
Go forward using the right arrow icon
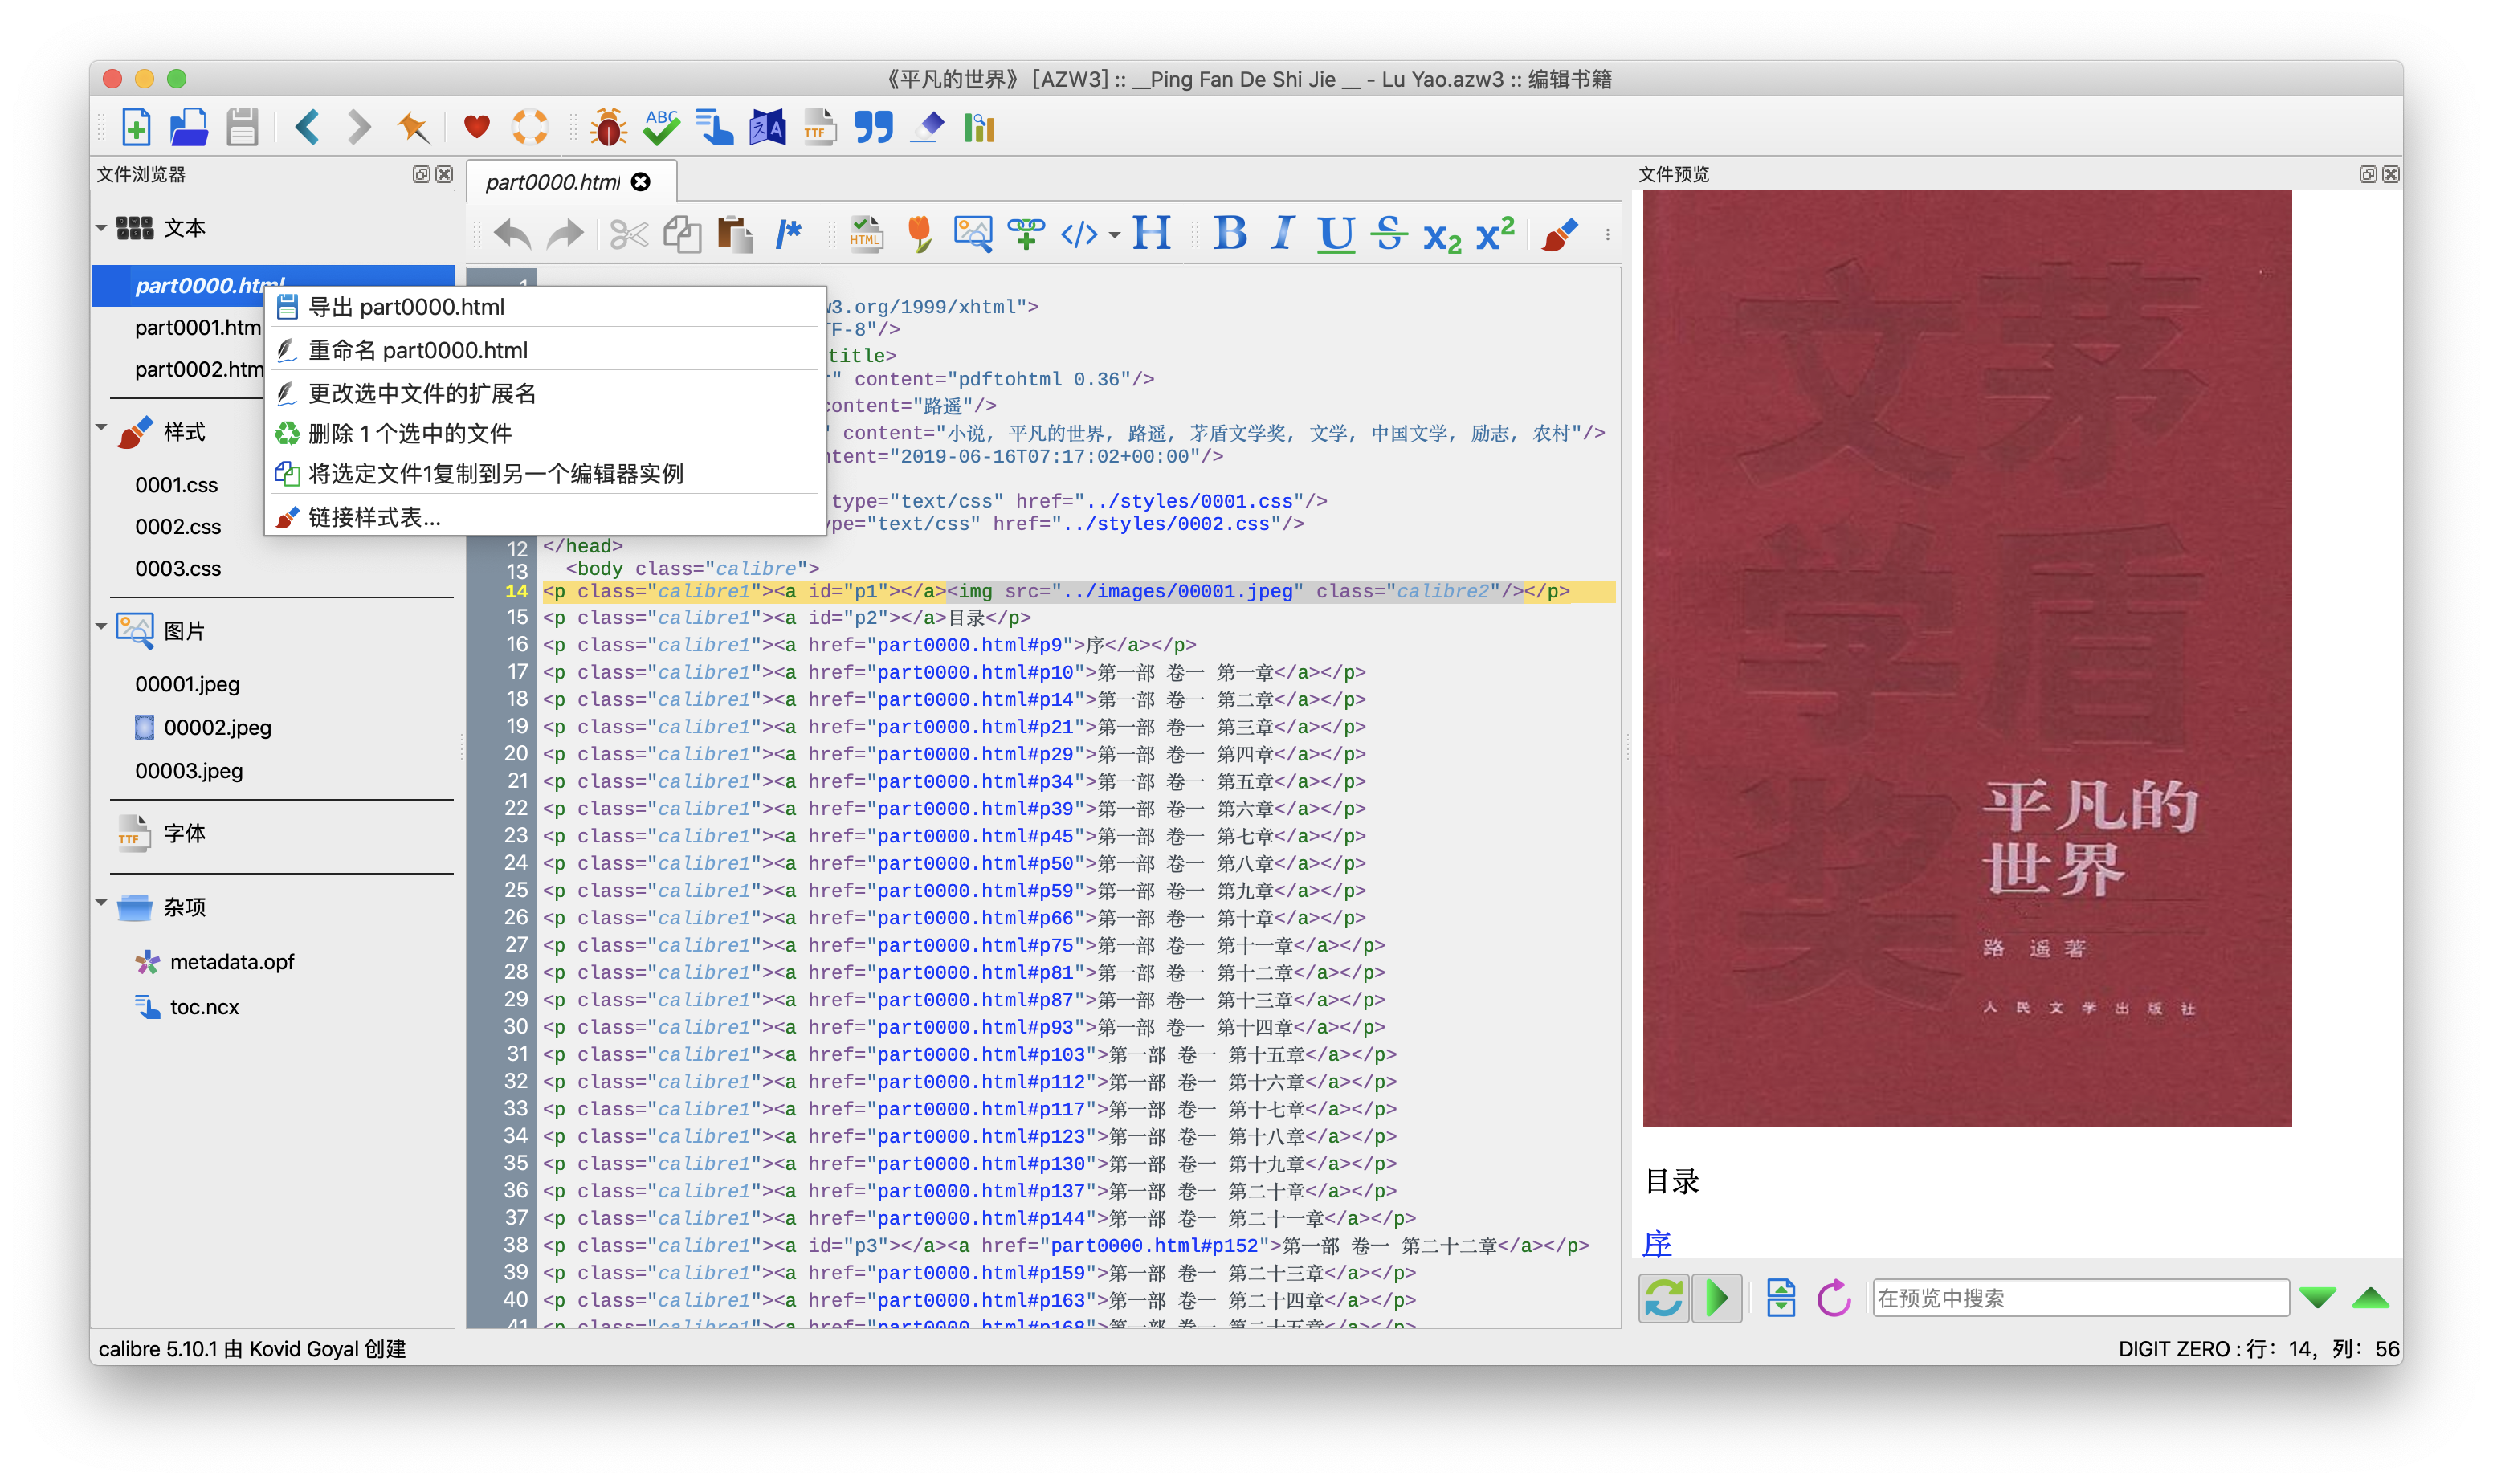(x=359, y=127)
